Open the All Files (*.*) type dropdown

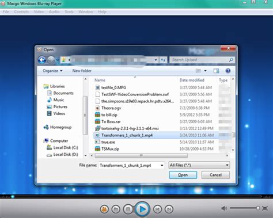click(x=199, y=165)
